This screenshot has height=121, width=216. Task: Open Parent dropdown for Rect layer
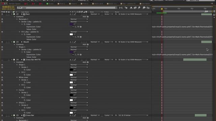pyautogui.click(x=133, y=14)
